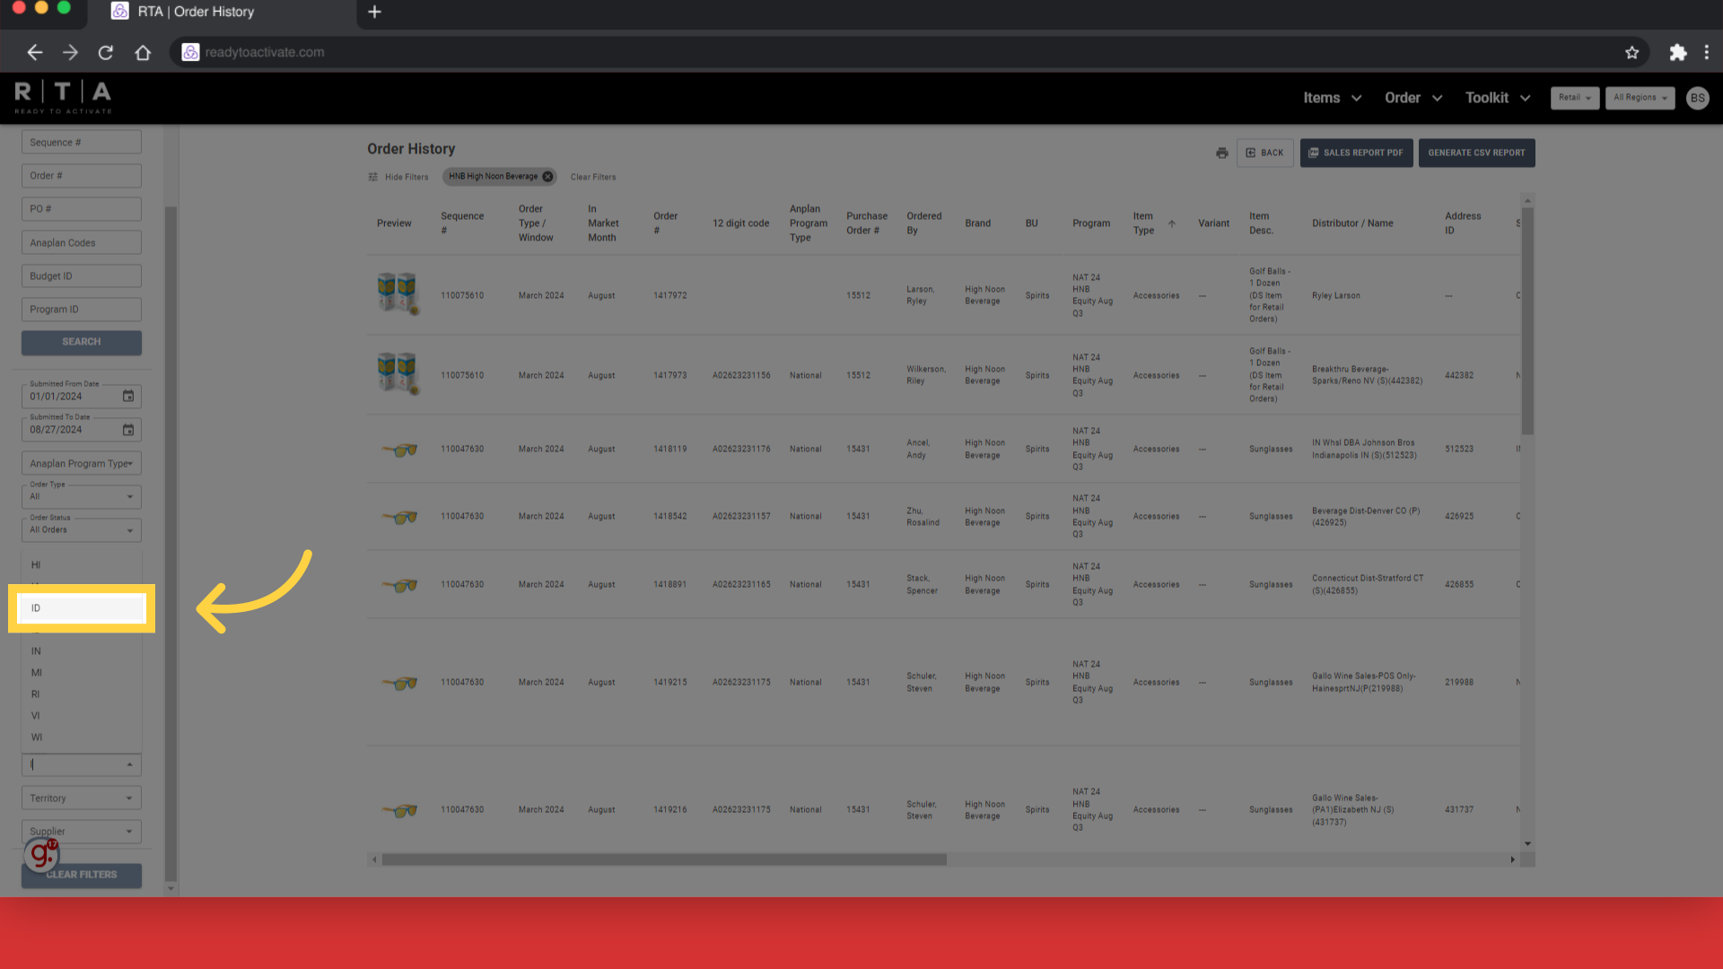Click the table vertical scrollbar
The width and height of the screenshot is (1723, 969).
tap(1527, 320)
